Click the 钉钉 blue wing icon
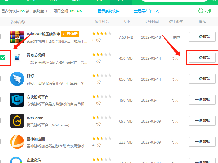 pos(17,79)
